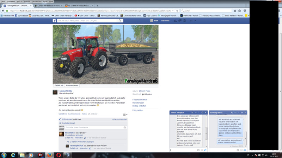Click Übersetzung anzeigen under Nick Walker comment
The width and height of the screenshot is (282, 158).
(x=74, y=135)
